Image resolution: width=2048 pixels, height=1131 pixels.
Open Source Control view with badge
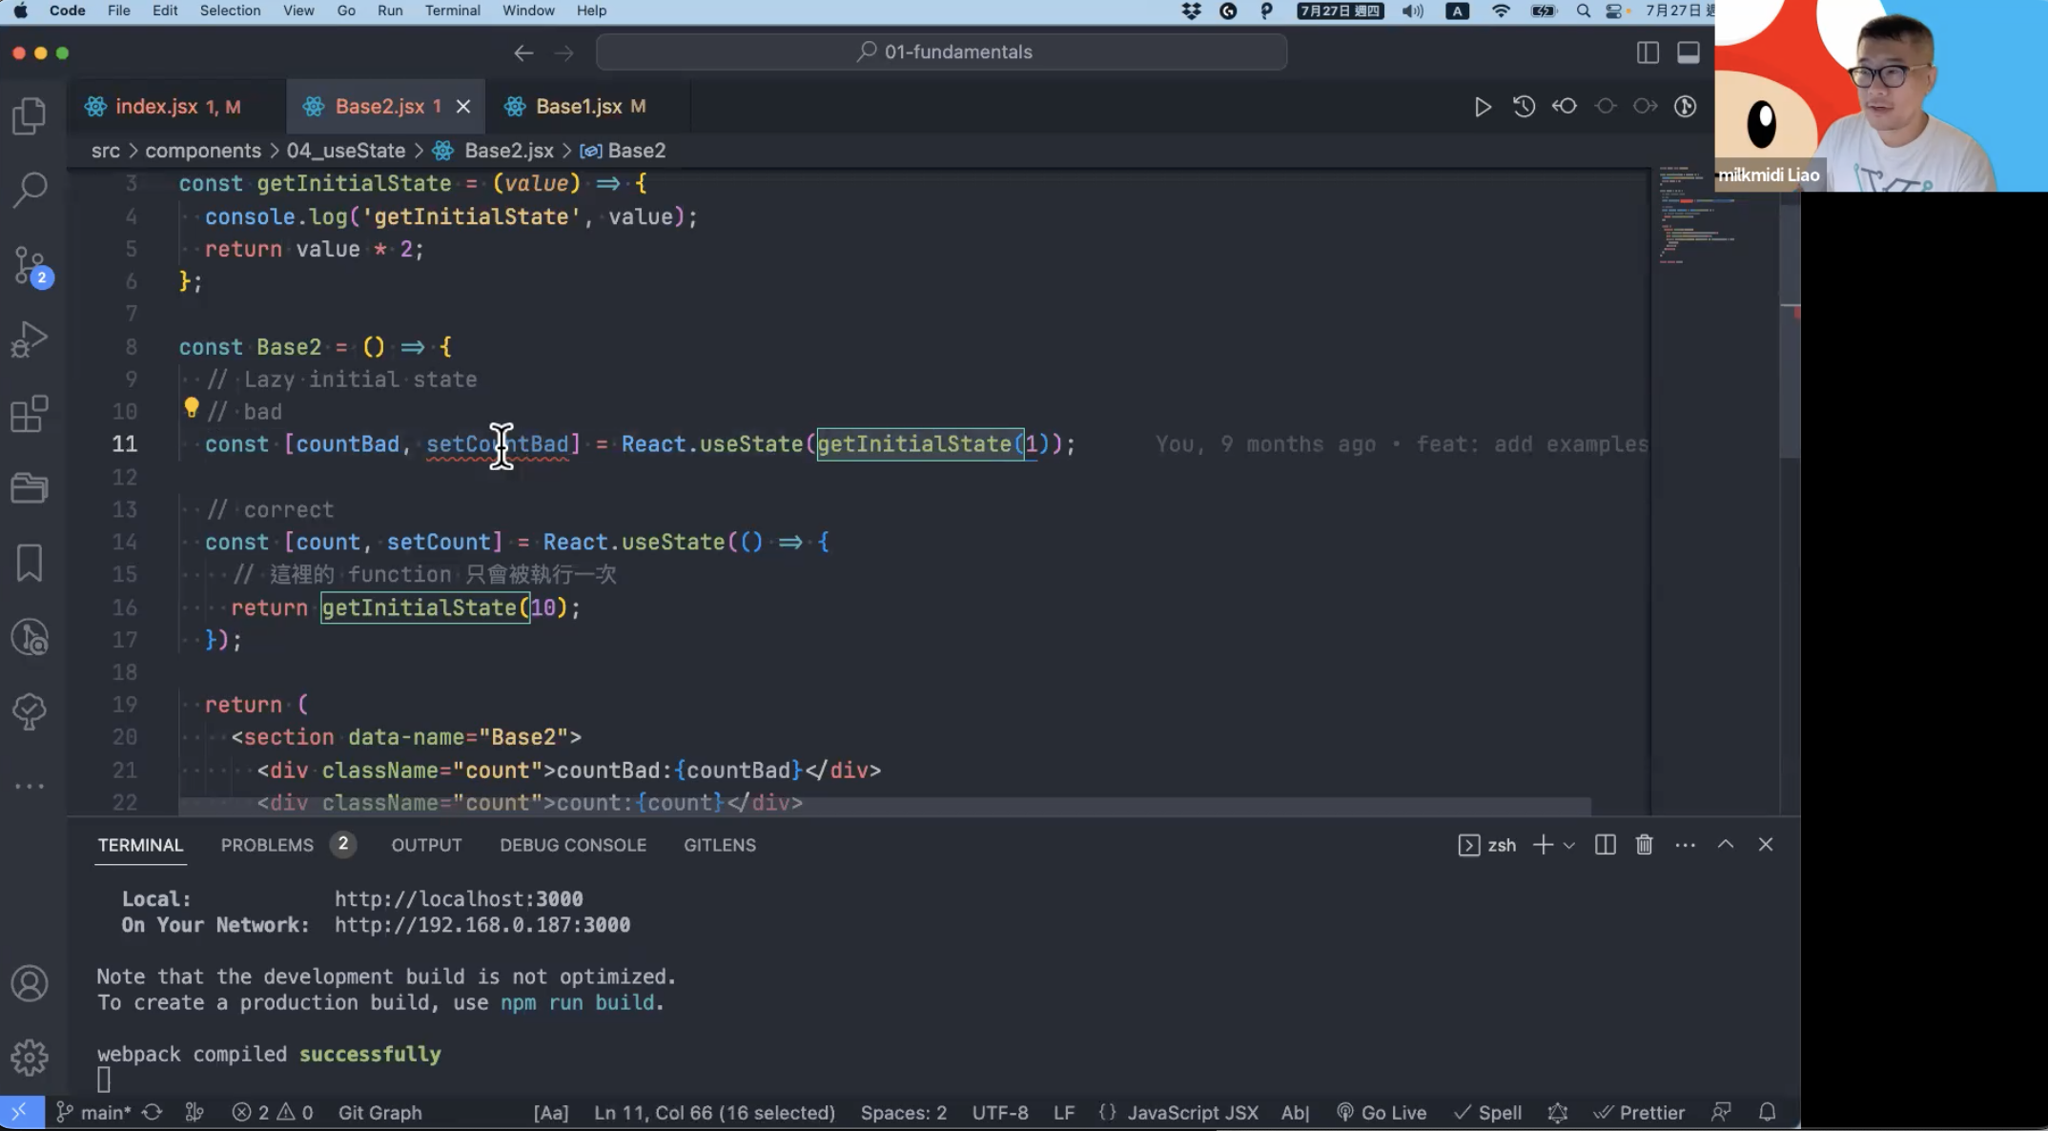point(30,265)
